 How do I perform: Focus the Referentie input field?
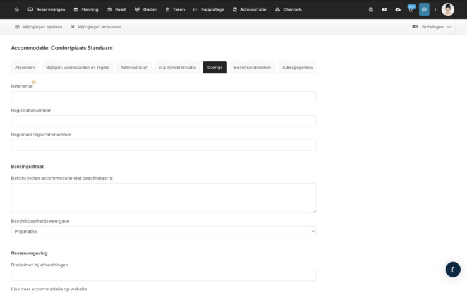tap(164, 97)
